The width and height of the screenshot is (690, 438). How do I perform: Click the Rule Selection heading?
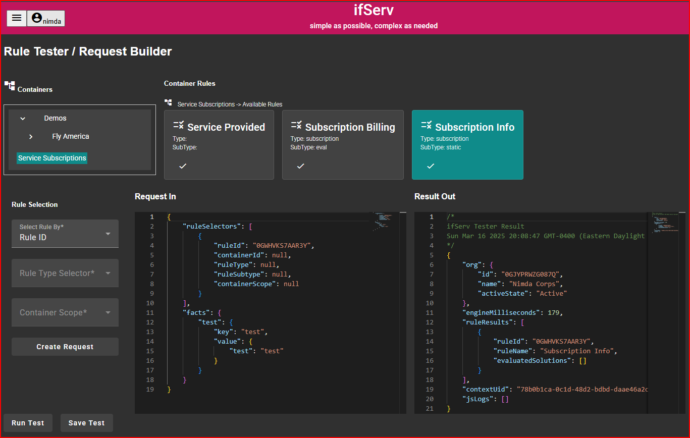35,205
